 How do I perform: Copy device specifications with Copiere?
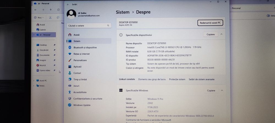211,34
